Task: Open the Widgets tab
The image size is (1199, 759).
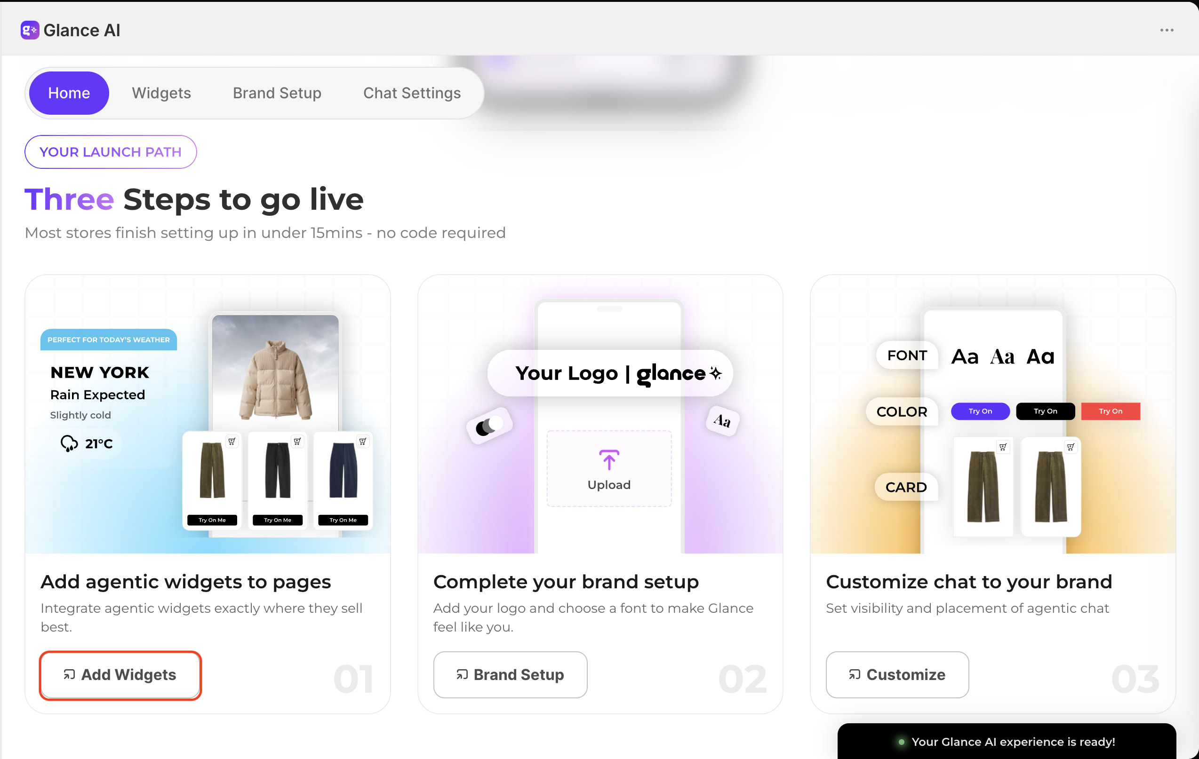Action: (161, 93)
